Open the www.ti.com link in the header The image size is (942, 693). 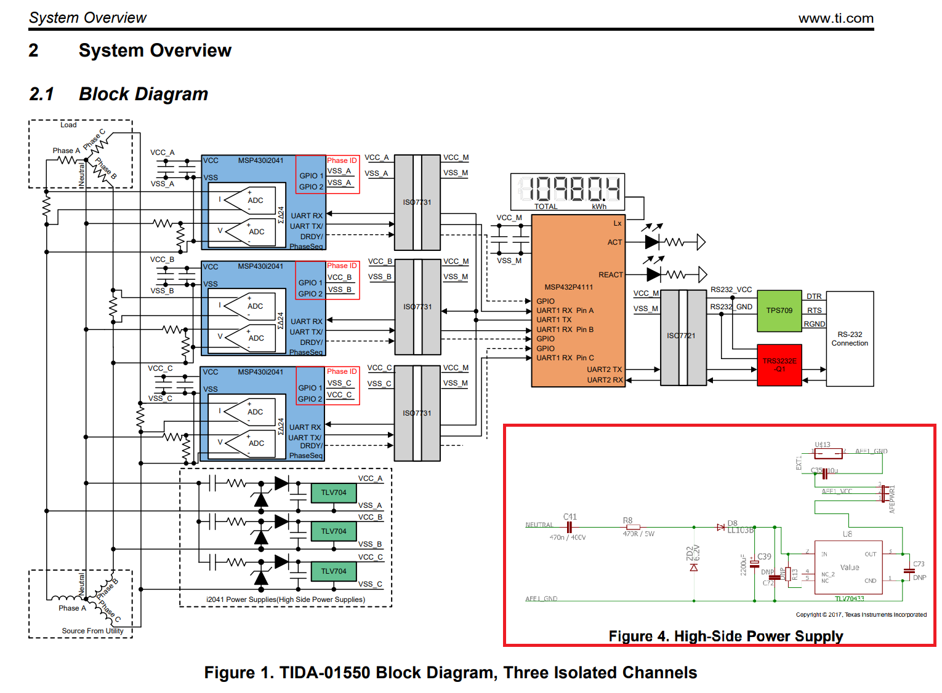click(x=836, y=18)
